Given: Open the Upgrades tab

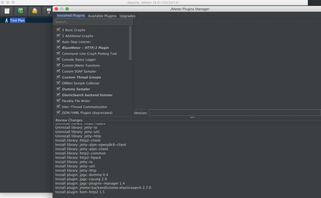Looking at the screenshot, I should click(127, 16).
